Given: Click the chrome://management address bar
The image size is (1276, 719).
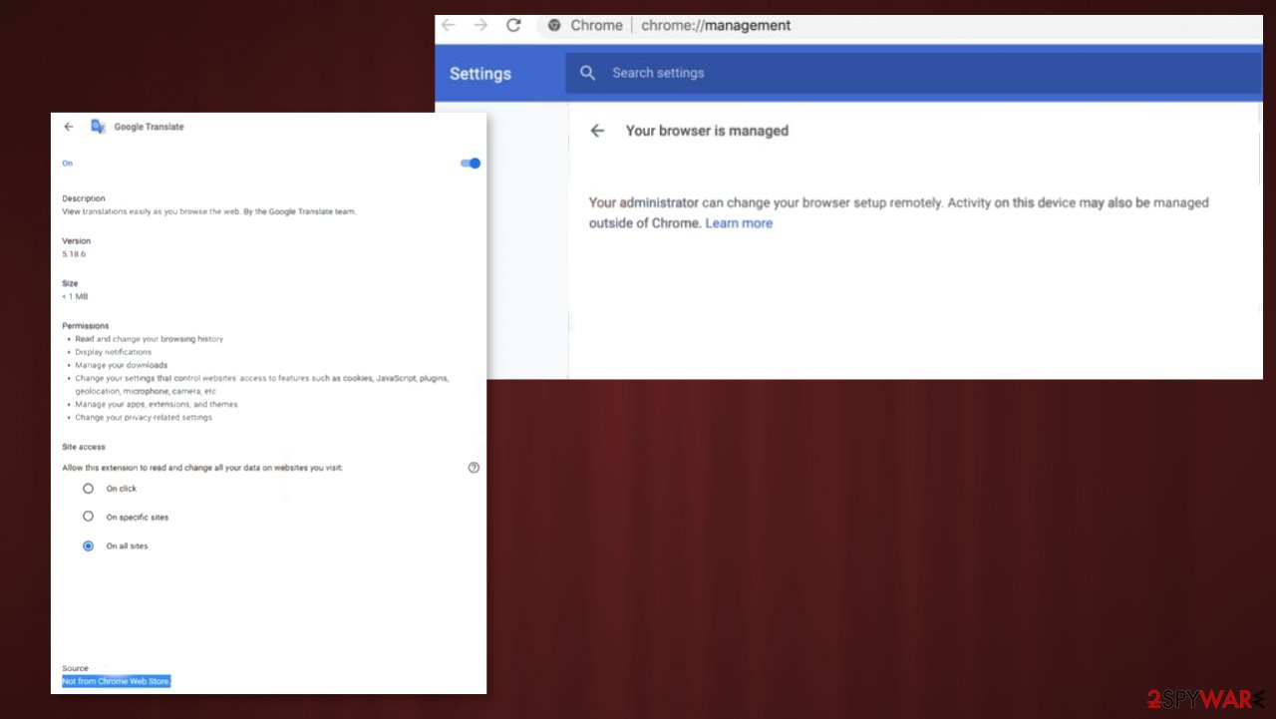Looking at the screenshot, I should pyautogui.click(x=897, y=26).
